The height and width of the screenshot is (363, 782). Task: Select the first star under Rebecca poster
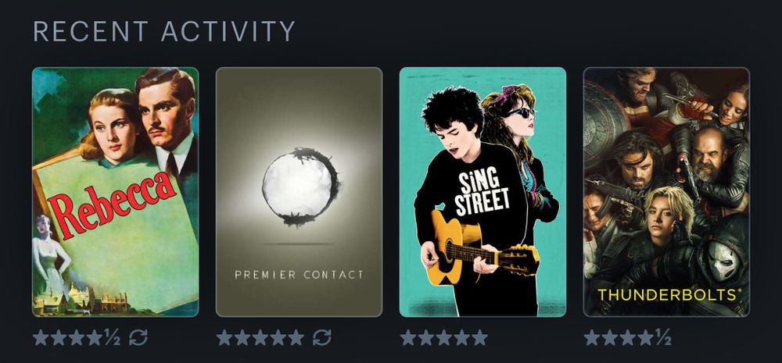point(41,337)
